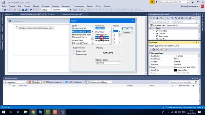Click the Open File icon in toolbar

pyautogui.click(x=20, y=10)
